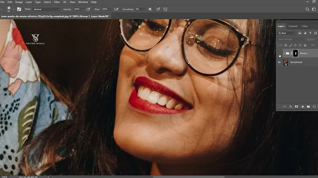Filter layers by shape layers icon
Image resolution: width=318 pixels, height=178 pixels.
[x=315, y=33]
